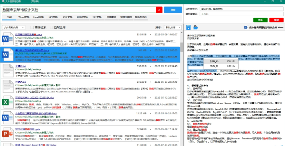Switch to the 常用图片 tab
The width and height of the screenshot is (285, 146).
pyautogui.click(x=111, y=17)
